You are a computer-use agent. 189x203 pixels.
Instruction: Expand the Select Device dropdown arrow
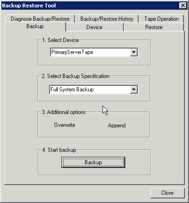point(134,52)
